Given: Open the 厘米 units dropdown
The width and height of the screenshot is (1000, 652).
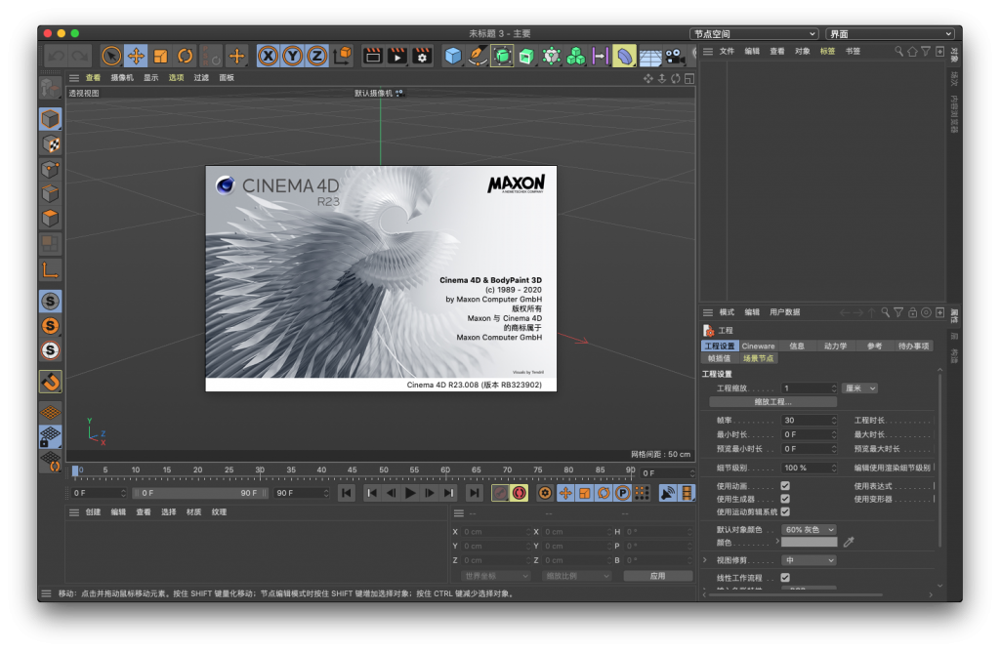Looking at the screenshot, I should pos(860,388).
